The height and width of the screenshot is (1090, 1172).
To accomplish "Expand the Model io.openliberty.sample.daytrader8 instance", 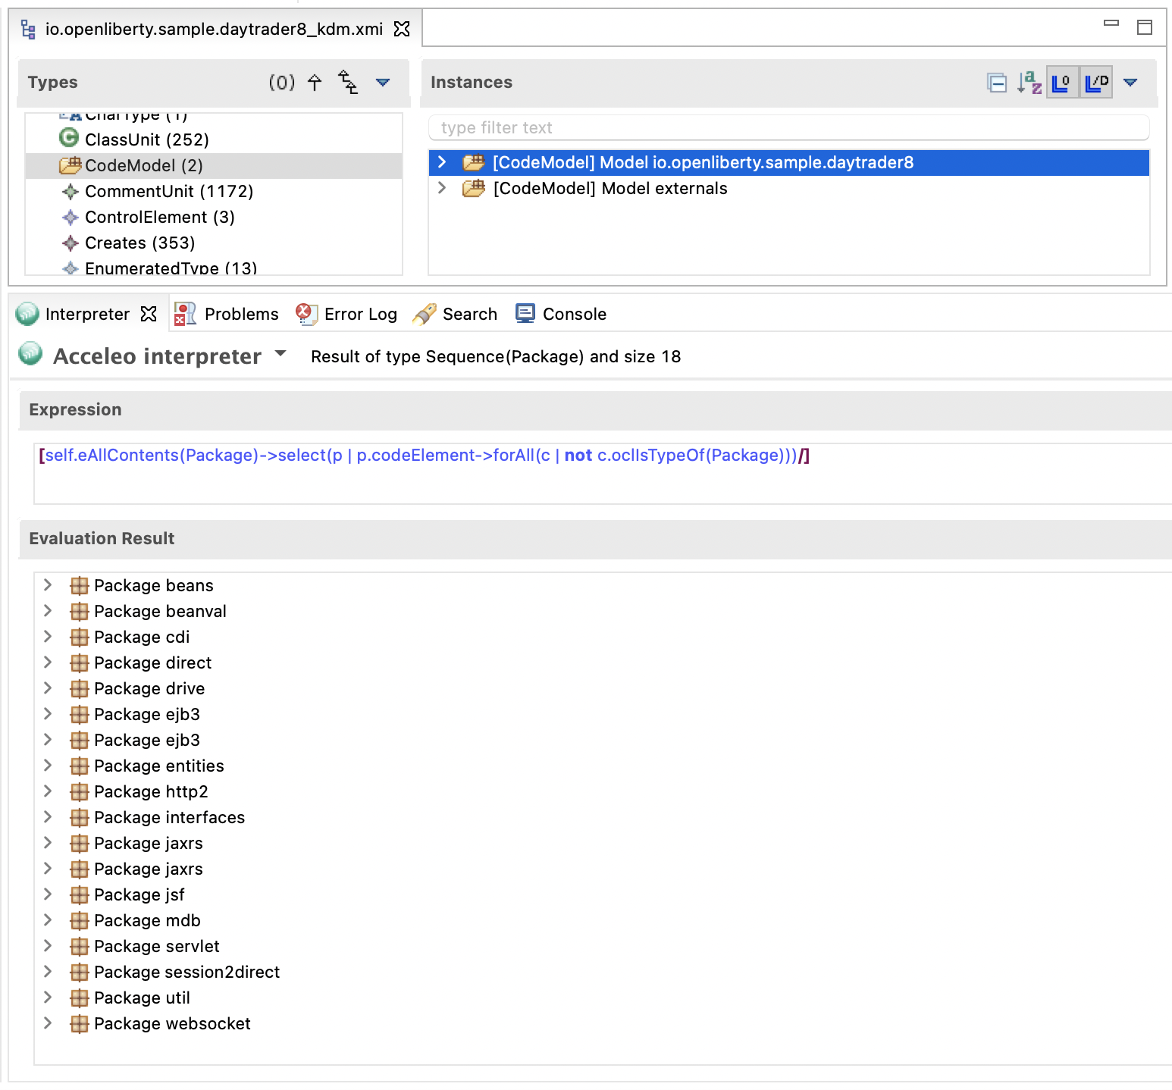I will pos(443,162).
